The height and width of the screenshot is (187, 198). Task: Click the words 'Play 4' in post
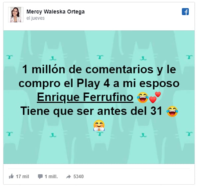pyautogui.click(x=93, y=83)
